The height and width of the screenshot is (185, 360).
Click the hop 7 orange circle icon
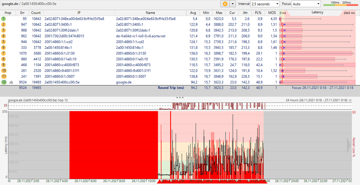(x=4, y=53)
